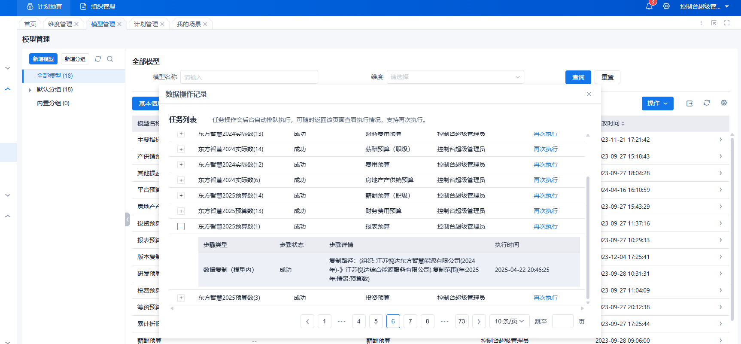
Task: Expand the 东方智慧2024实际数(14) task row
Action: tap(181, 149)
